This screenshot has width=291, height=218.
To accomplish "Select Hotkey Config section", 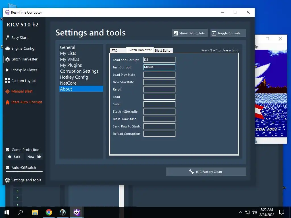I will 81,77.
